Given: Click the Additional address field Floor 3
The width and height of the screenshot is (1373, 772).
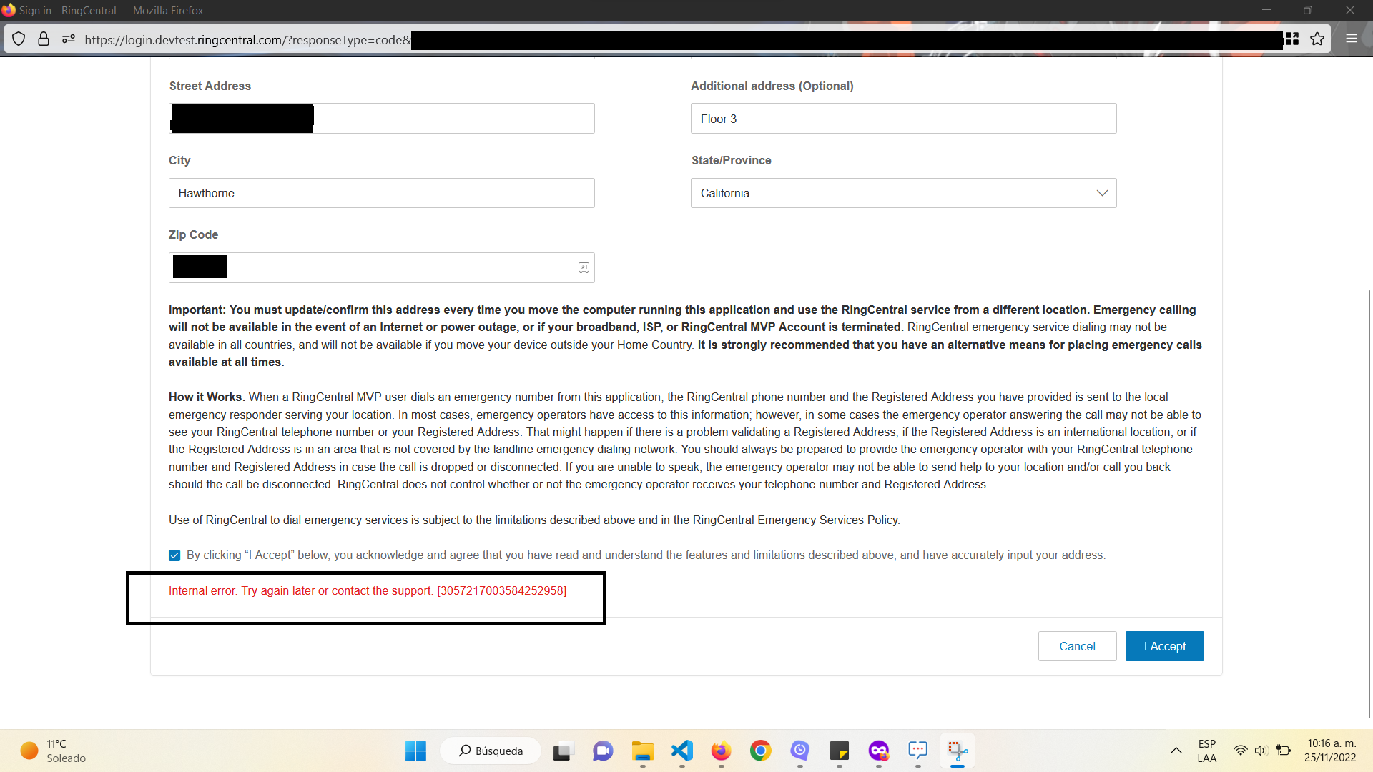Looking at the screenshot, I should tap(903, 119).
